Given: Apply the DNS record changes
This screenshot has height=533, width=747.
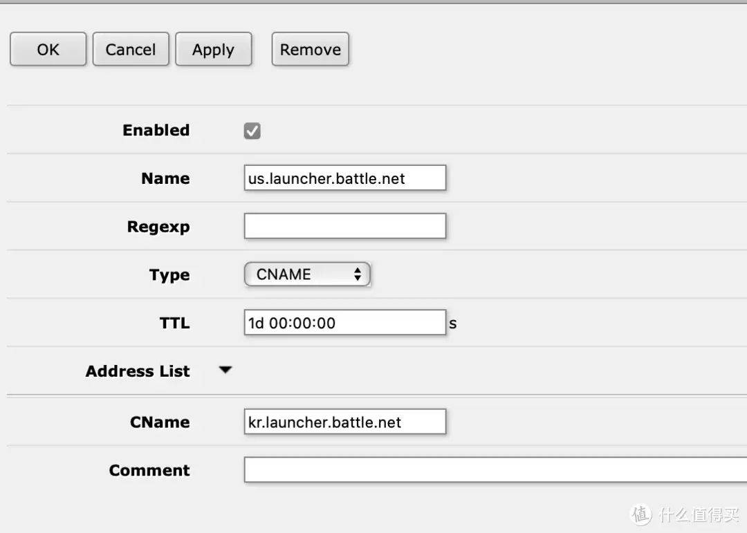Looking at the screenshot, I should point(213,50).
